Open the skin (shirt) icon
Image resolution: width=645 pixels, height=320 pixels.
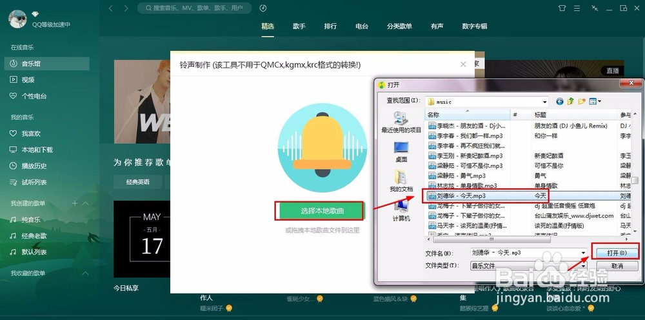(562, 8)
